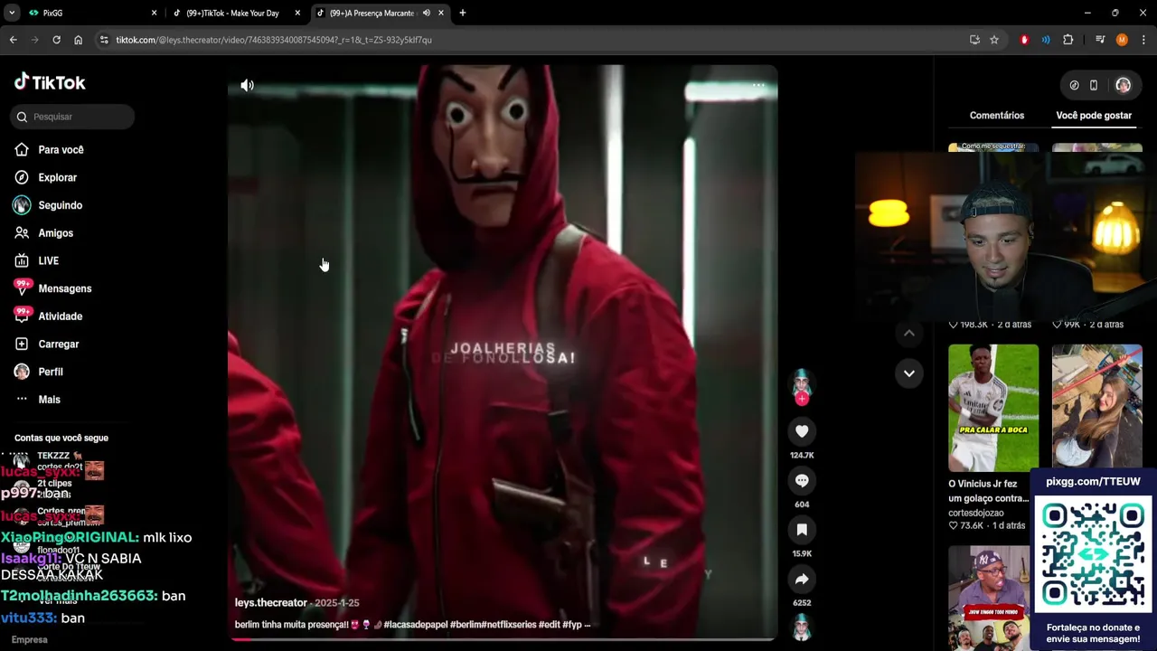
Task: Open the Vinicius Jr video thumbnail
Action: (x=993, y=408)
